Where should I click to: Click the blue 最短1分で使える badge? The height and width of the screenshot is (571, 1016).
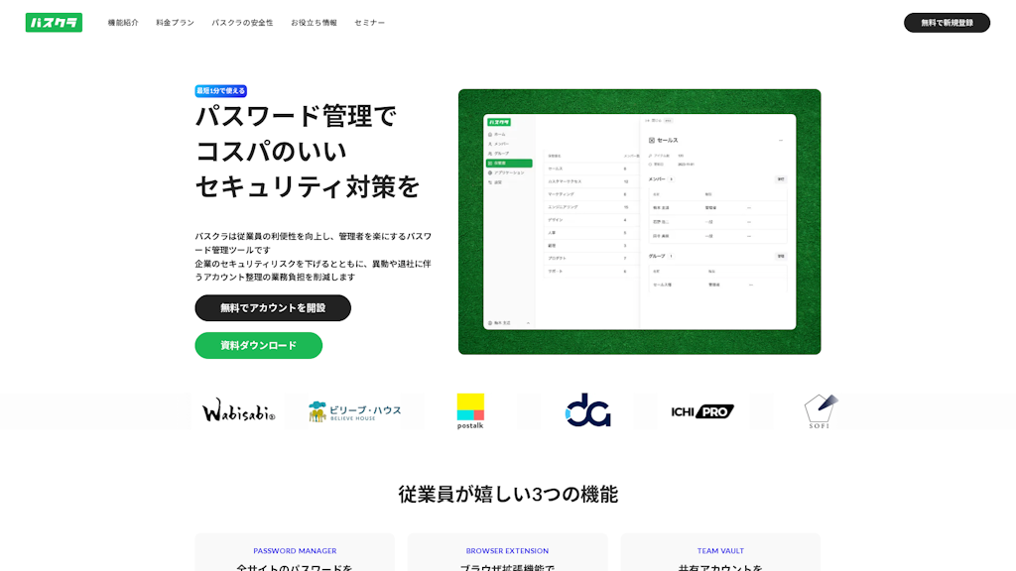(220, 91)
